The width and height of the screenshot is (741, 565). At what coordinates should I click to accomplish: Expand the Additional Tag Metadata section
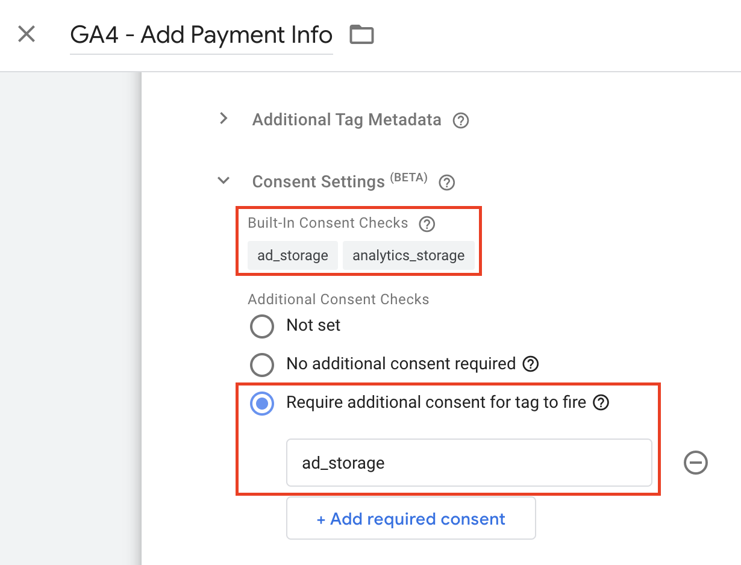point(224,119)
